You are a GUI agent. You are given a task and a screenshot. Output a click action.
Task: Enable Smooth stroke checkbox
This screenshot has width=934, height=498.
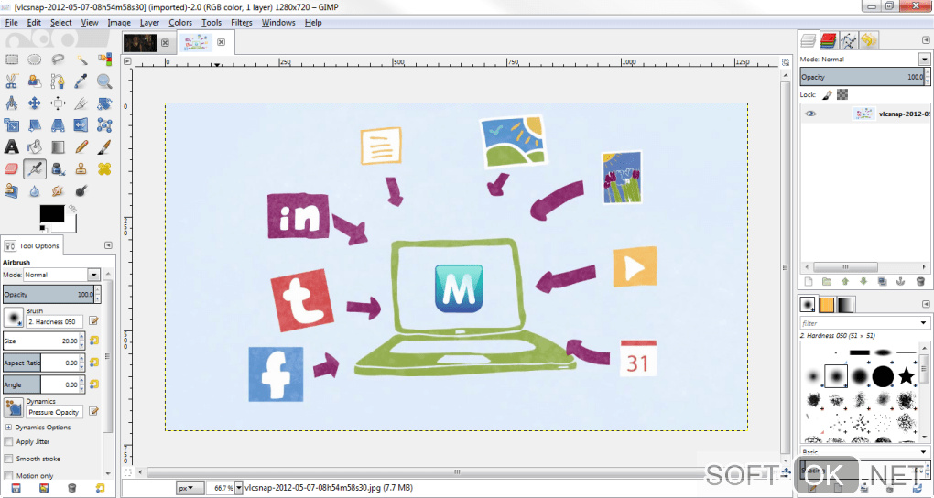(8, 459)
